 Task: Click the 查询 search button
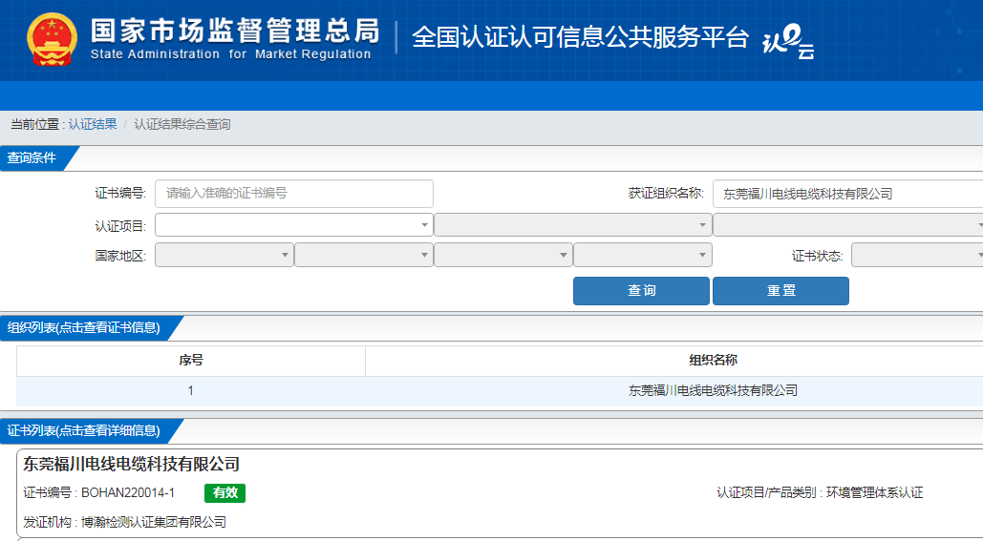point(641,291)
